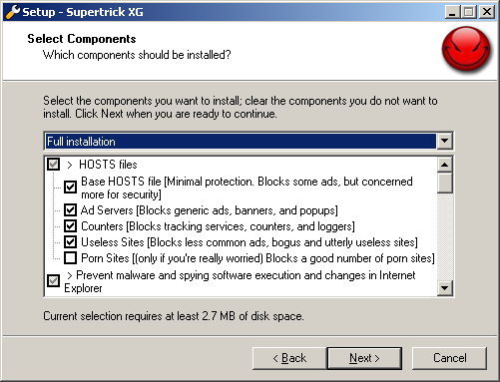Go back with the Back button
The image size is (500, 382).
click(289, 358)
